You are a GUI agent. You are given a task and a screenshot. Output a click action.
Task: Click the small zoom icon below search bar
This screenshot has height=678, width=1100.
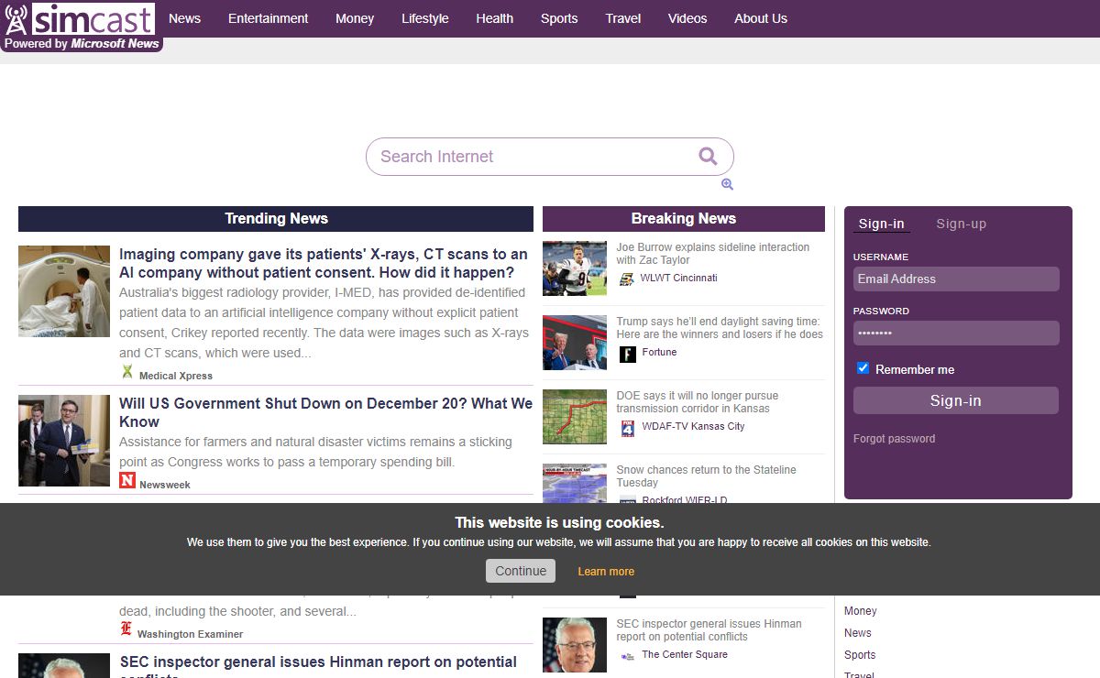coord(727,184)
